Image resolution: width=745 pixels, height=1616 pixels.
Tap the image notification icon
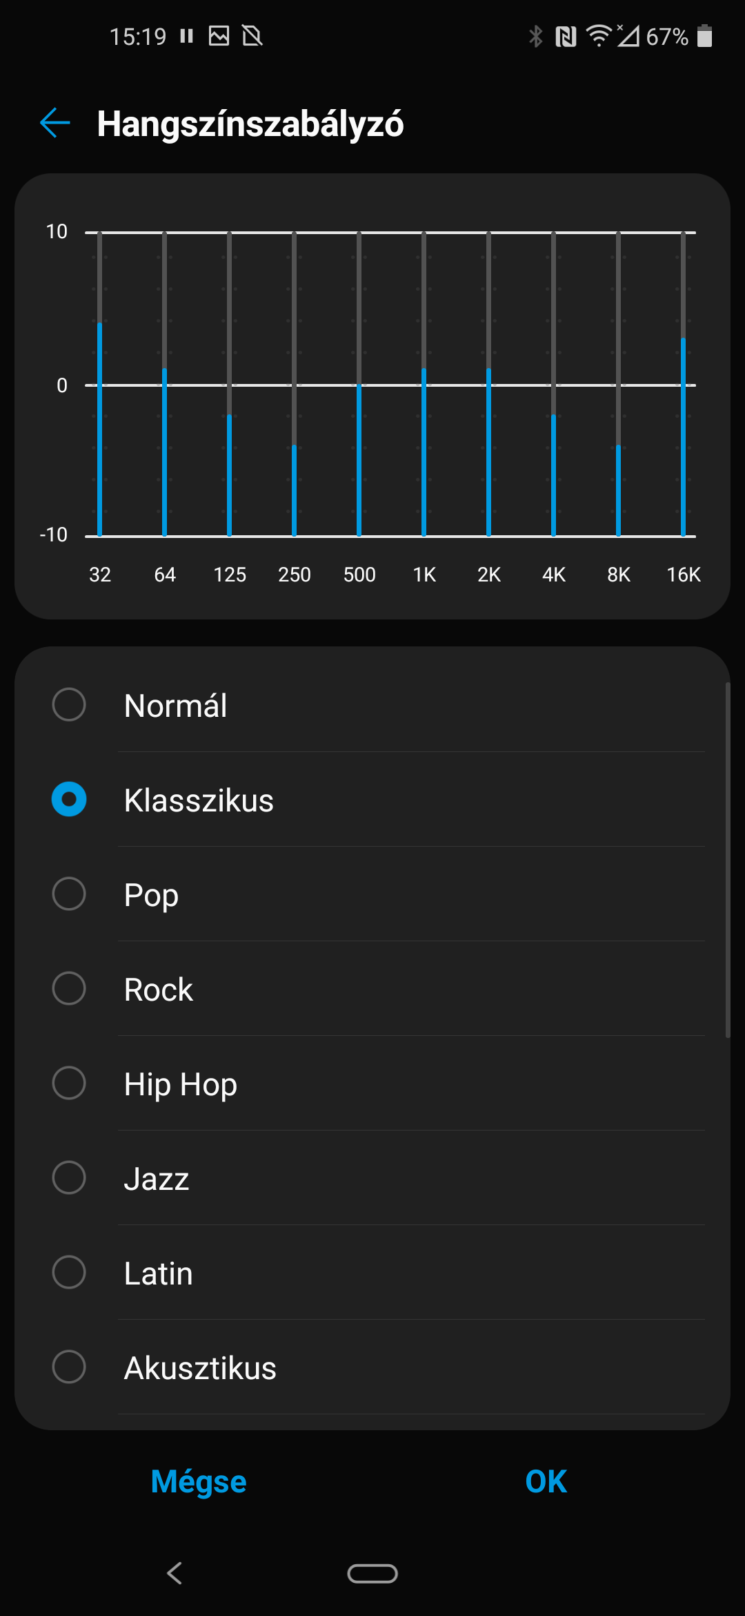click(219, 36)
